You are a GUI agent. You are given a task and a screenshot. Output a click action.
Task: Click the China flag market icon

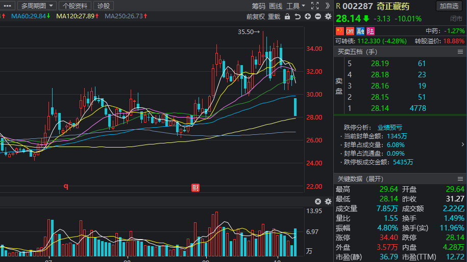[x=340, y=31]
